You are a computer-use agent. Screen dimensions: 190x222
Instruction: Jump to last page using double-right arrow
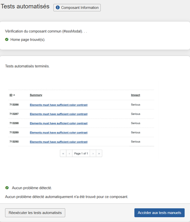[99, 153]
